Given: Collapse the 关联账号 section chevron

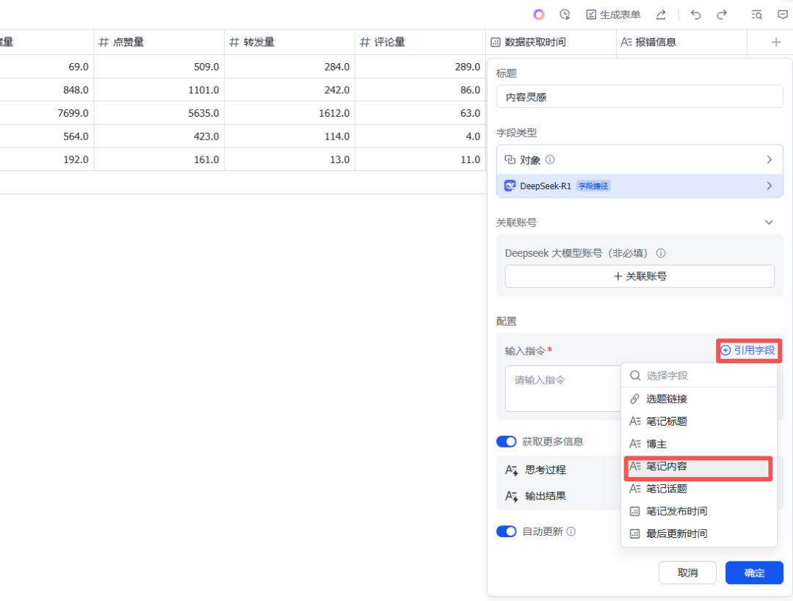Looking at the screenshot, I should click(x=769, y=222).
